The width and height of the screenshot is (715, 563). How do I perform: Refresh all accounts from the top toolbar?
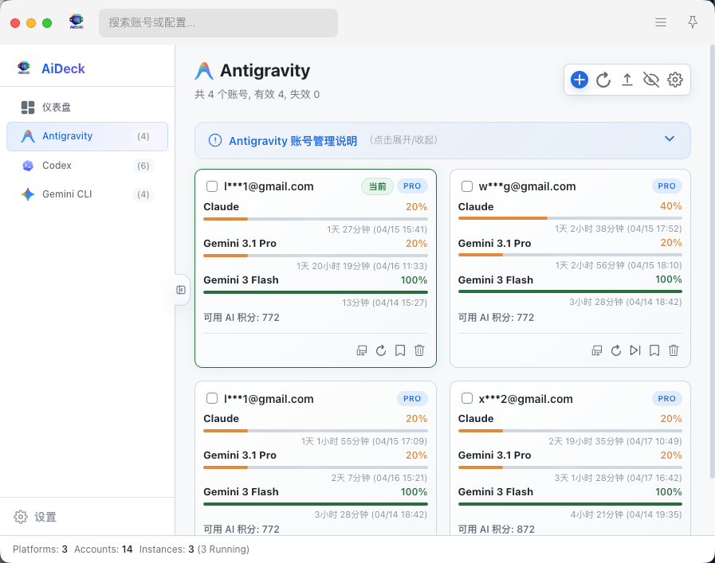pyautogui.click(x=603, y=80)
